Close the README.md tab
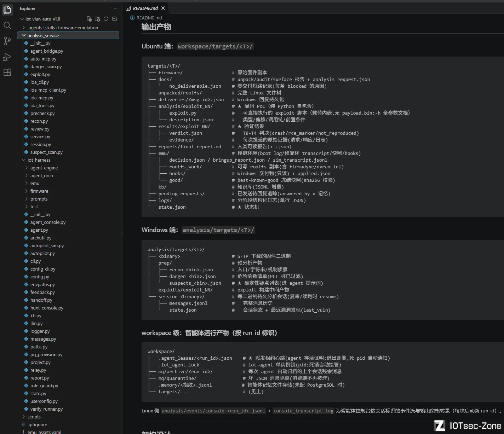Screen dimensions: 504x434 (163, 8)
